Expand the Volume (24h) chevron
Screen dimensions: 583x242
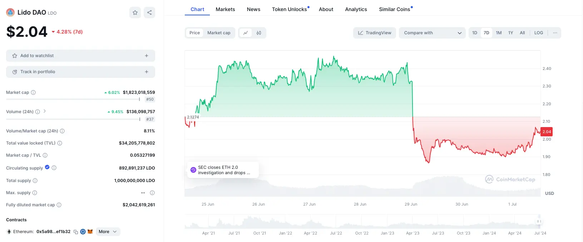45,111
